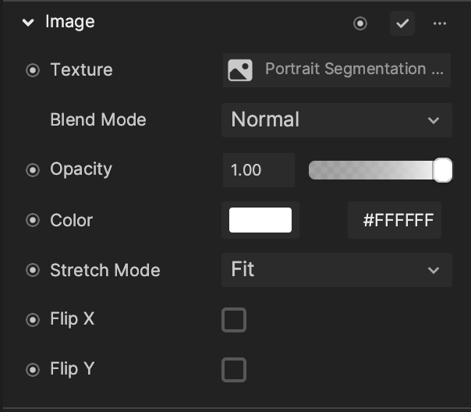Enable the Flip Y checkbox
This screenshot has width=471, height=412.
234,370
